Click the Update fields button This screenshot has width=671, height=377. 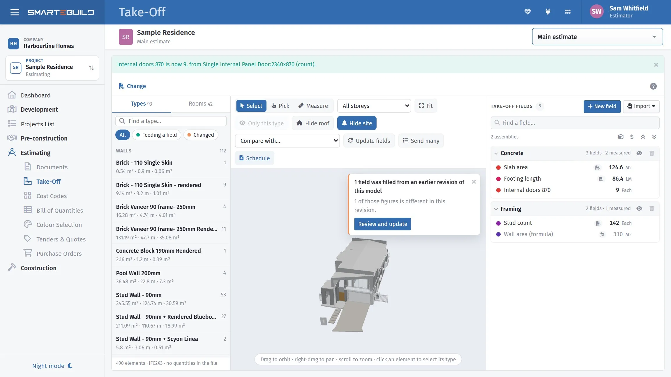click(x=369, y=141)
